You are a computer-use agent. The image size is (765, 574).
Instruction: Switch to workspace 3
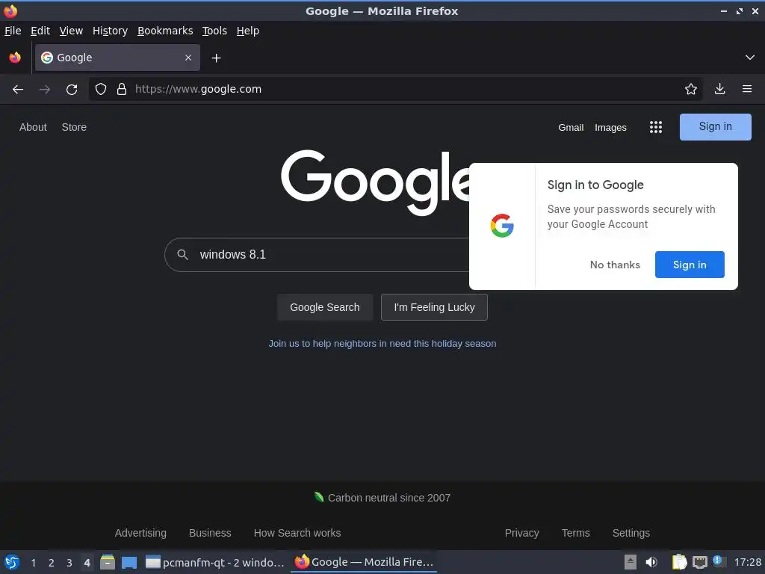pyautogui.click(x=69, y=563)
